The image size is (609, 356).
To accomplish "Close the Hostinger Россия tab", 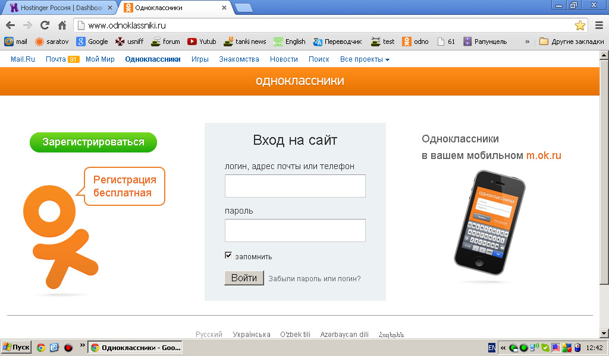I will click(x=109, y=8).
